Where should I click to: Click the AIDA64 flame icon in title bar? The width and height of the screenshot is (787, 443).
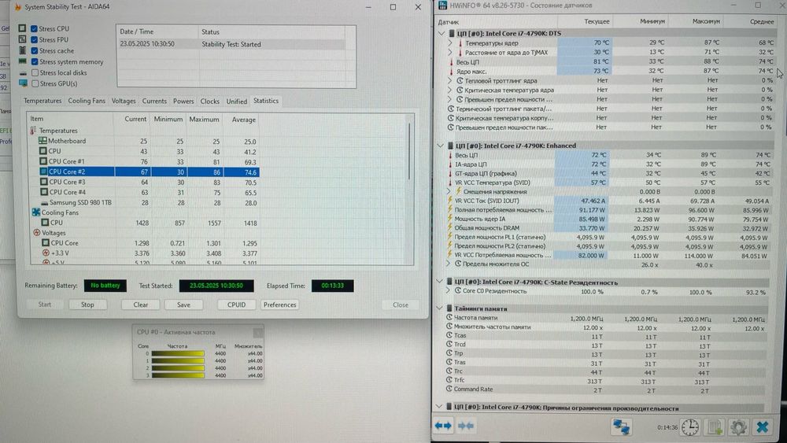pos(18,7)
